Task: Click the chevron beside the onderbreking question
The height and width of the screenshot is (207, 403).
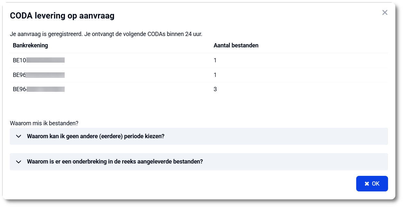Action: click(x=19, y=161)
